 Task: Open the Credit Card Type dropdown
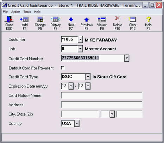click(x=88, y=77)
